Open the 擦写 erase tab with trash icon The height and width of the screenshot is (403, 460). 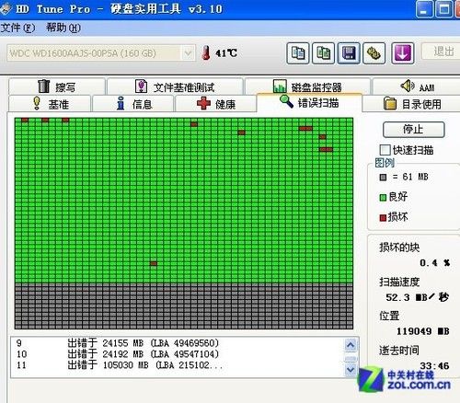tap(57, 86)
